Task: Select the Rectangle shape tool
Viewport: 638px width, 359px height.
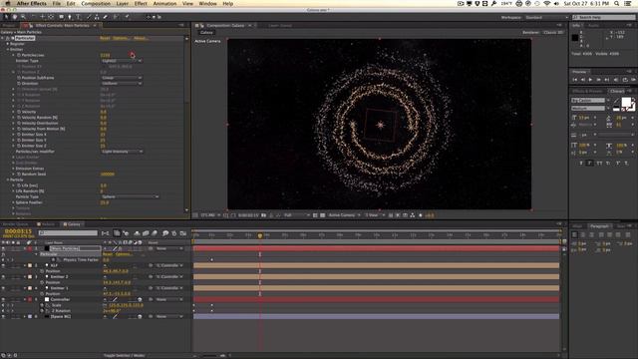Action: click(x=61, y=17)
